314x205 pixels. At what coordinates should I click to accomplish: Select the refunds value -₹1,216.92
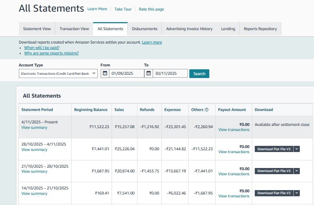click(150, 127)
